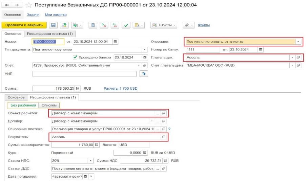Click the green checkmark status icon
Viewport: 306px width, 181px height.
(x=125, y=25)
